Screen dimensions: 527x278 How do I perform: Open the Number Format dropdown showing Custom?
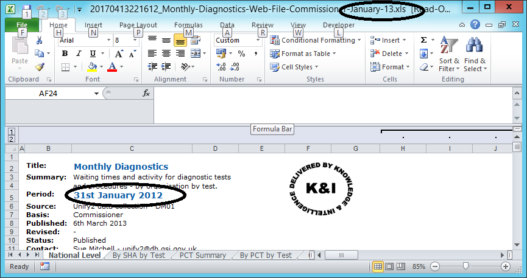tap(258, 40)
